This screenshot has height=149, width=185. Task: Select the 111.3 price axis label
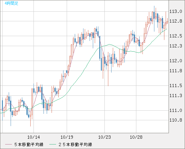point(176,95)
